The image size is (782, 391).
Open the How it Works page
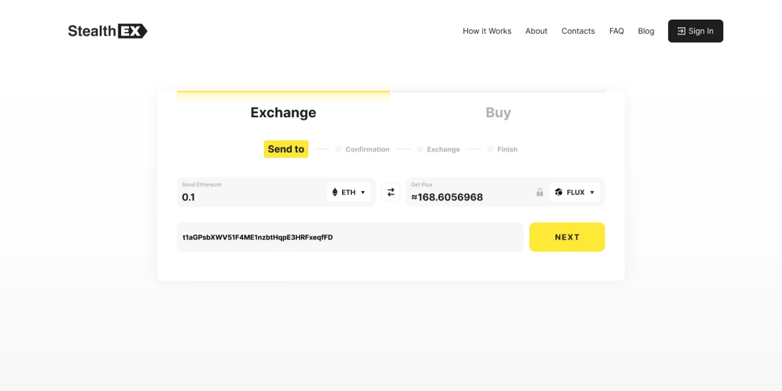tap(487, 31)
